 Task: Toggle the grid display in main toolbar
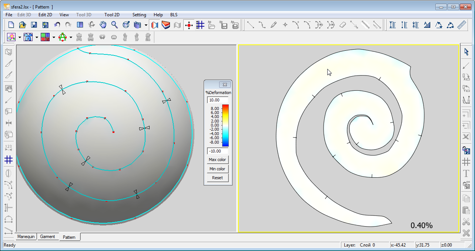click(200, 25)
